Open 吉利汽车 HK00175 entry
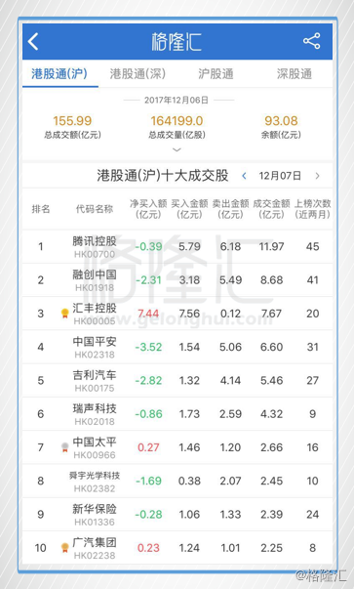The image size is (354, 589). click(177, 380)
